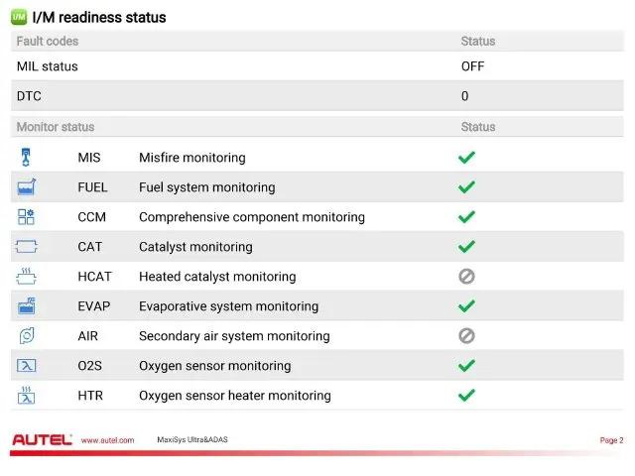Click the not-supported symbol for AIR row
This screenshot has height=476, width=635.
point(466,336)
